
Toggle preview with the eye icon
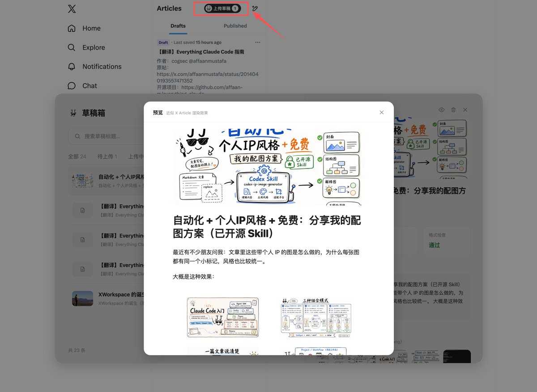tap(441, 110)
